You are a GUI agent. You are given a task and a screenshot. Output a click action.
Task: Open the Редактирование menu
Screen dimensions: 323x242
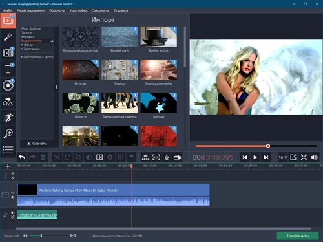[30, 10]
